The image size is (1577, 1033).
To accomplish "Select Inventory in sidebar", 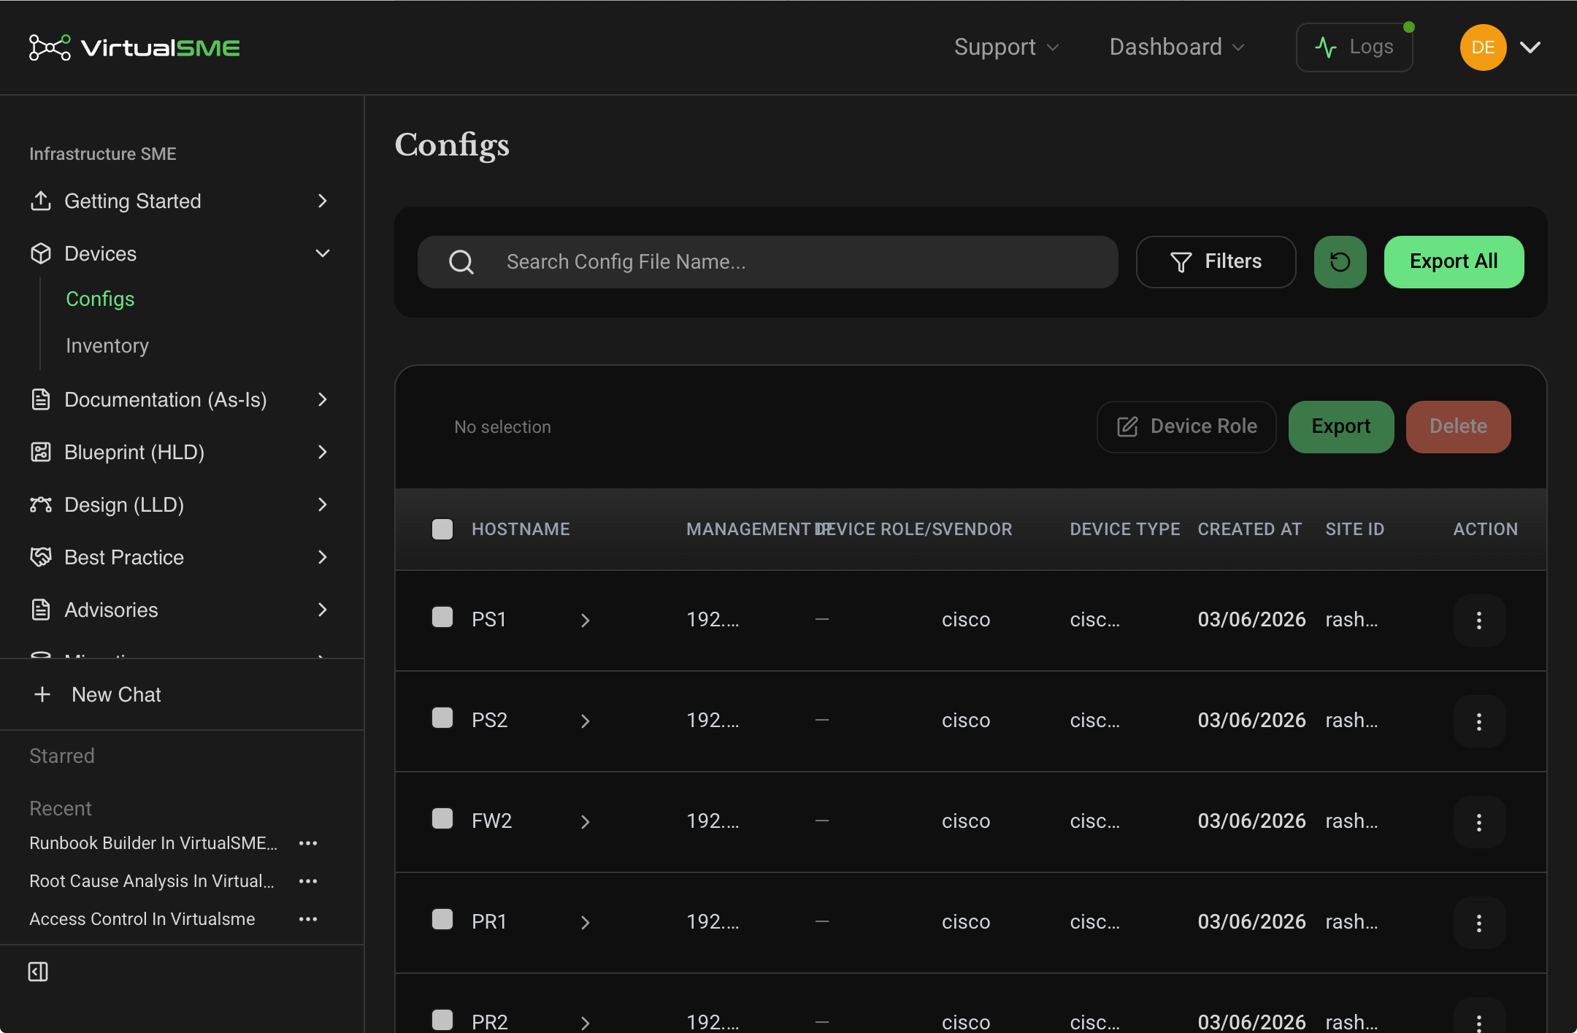I will tap(107, 346).
